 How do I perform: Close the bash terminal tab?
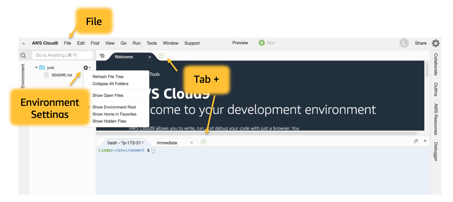(143, 143)
